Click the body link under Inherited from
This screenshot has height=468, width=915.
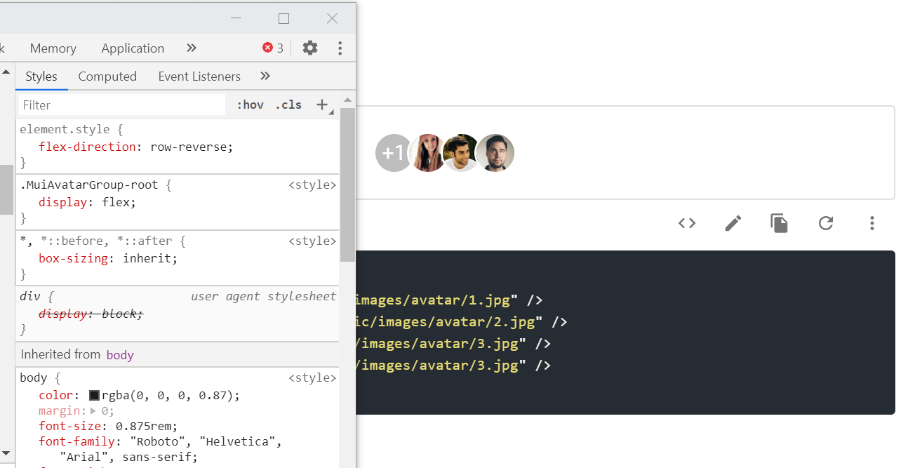coord(119,354)
